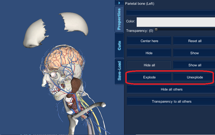Open the Color swatch picker
This screenshot has height=135, width=215.
click(176, 22)
